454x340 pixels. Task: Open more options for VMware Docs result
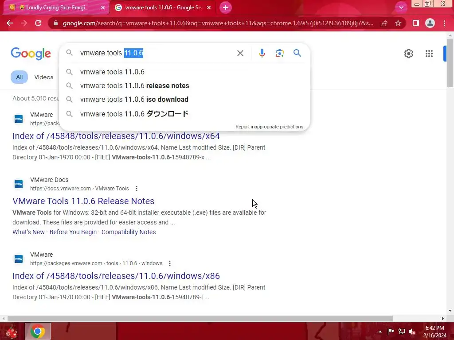click(137, 189)
